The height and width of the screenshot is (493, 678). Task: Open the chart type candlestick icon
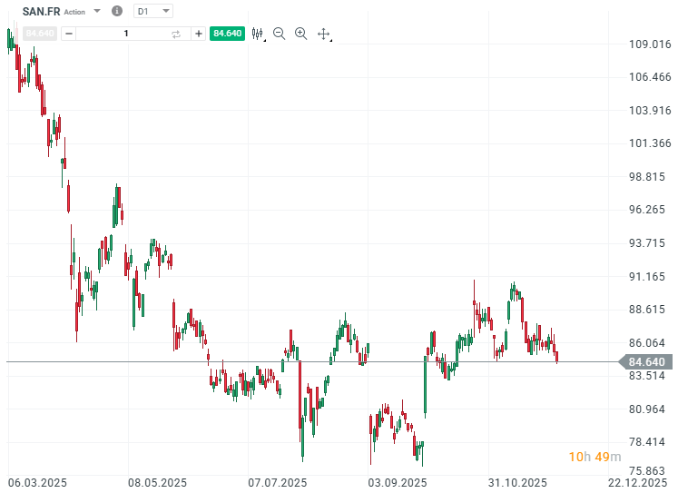coord(258,34)
